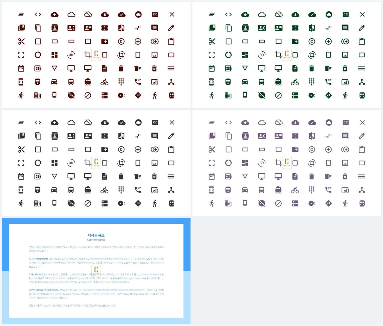Click the green dialpad dots icon
Image resolution: width=383 pixels, height=326 pixels.
click(311, 81)
